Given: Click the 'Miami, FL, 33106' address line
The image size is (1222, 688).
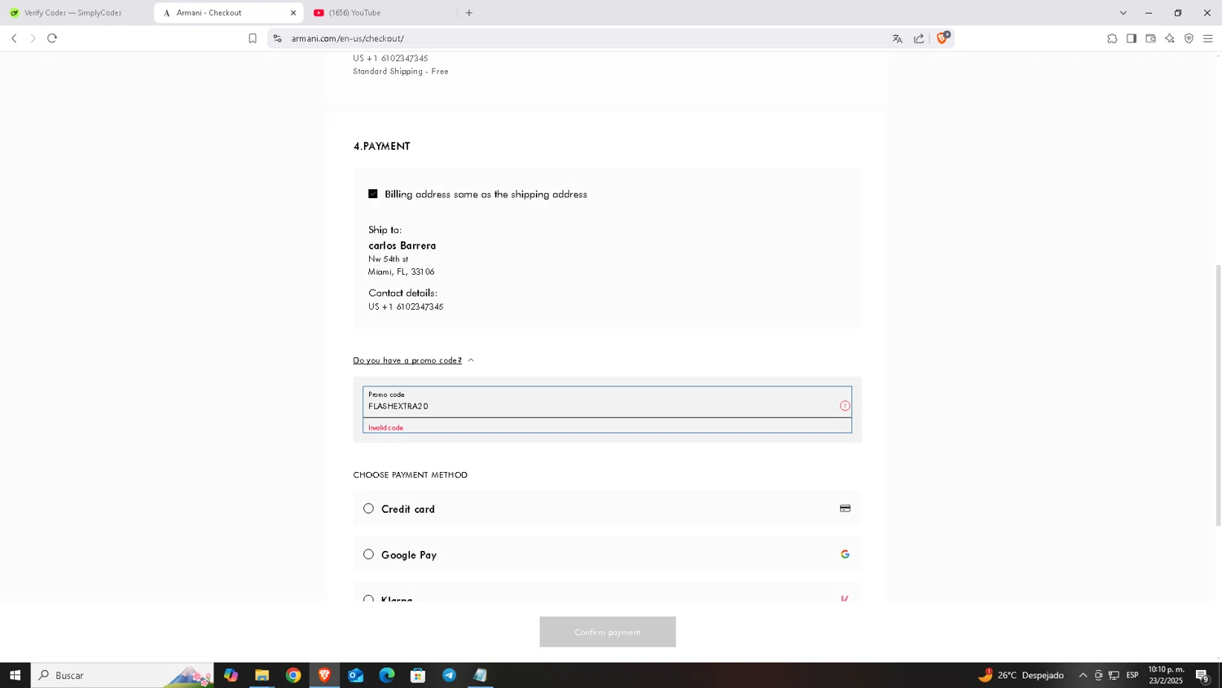Looking at the screenshot, I should point(402,271).
